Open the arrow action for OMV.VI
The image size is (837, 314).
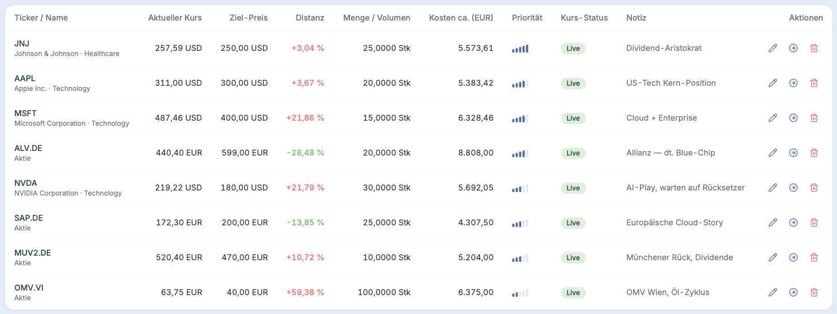793,293
